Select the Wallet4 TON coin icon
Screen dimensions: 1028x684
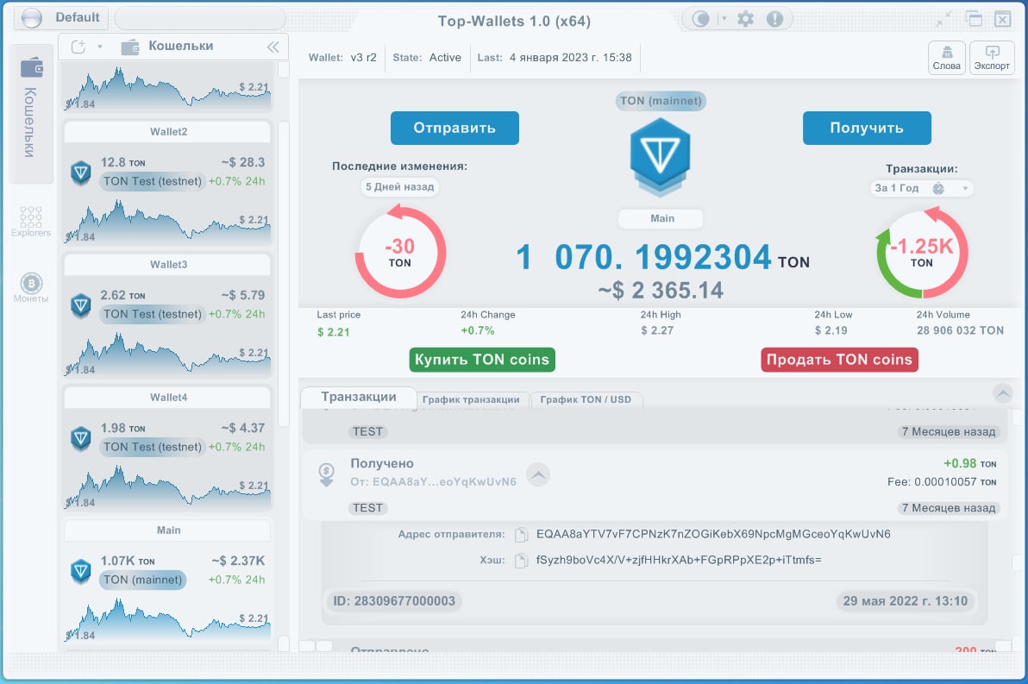pos(81,438)
